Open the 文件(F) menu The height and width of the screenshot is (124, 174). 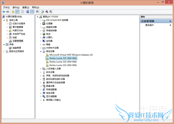click(x=7, y=7)
